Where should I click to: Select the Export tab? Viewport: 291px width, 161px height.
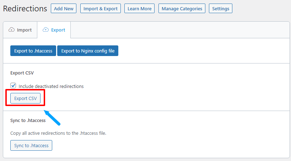pyautogui.click(x=54, y=30)
